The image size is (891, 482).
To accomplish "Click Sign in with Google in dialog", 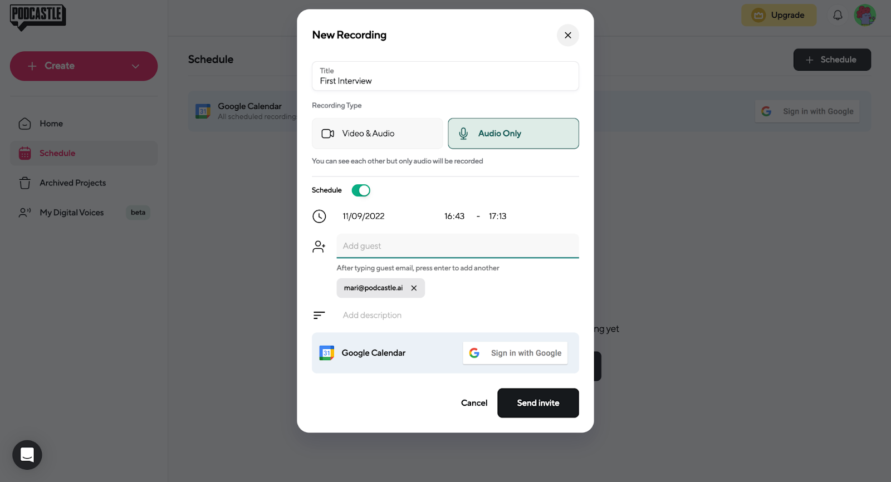I will [x=515, y=353].
